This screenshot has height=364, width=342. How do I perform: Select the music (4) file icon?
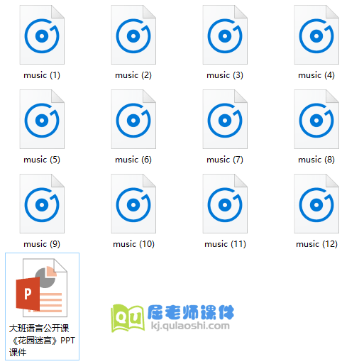click(316, 35)
